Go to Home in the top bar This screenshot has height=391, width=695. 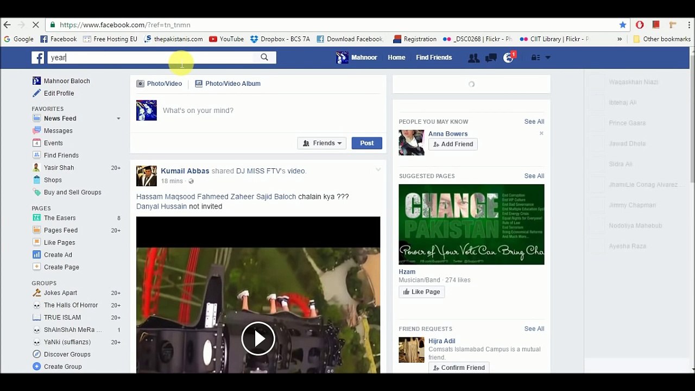point(396,58)
